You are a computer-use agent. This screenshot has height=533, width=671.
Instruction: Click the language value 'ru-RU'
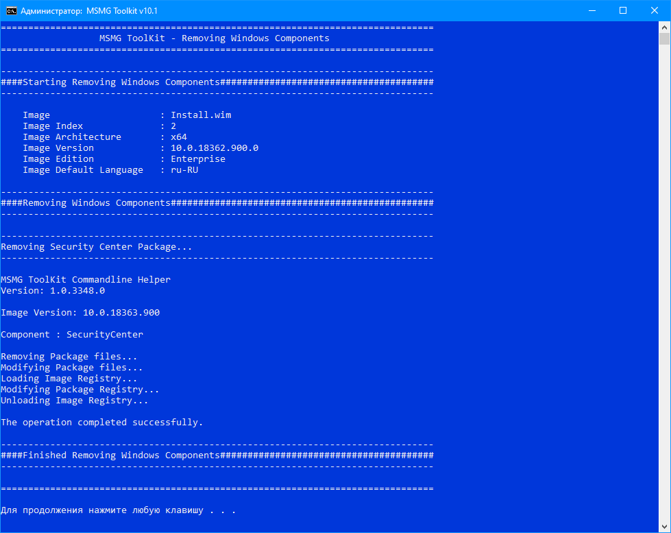point(184,170)
